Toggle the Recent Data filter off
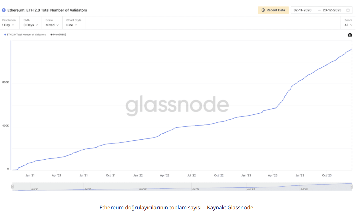Viewport: 356px width, 217px height. [273, 10]
